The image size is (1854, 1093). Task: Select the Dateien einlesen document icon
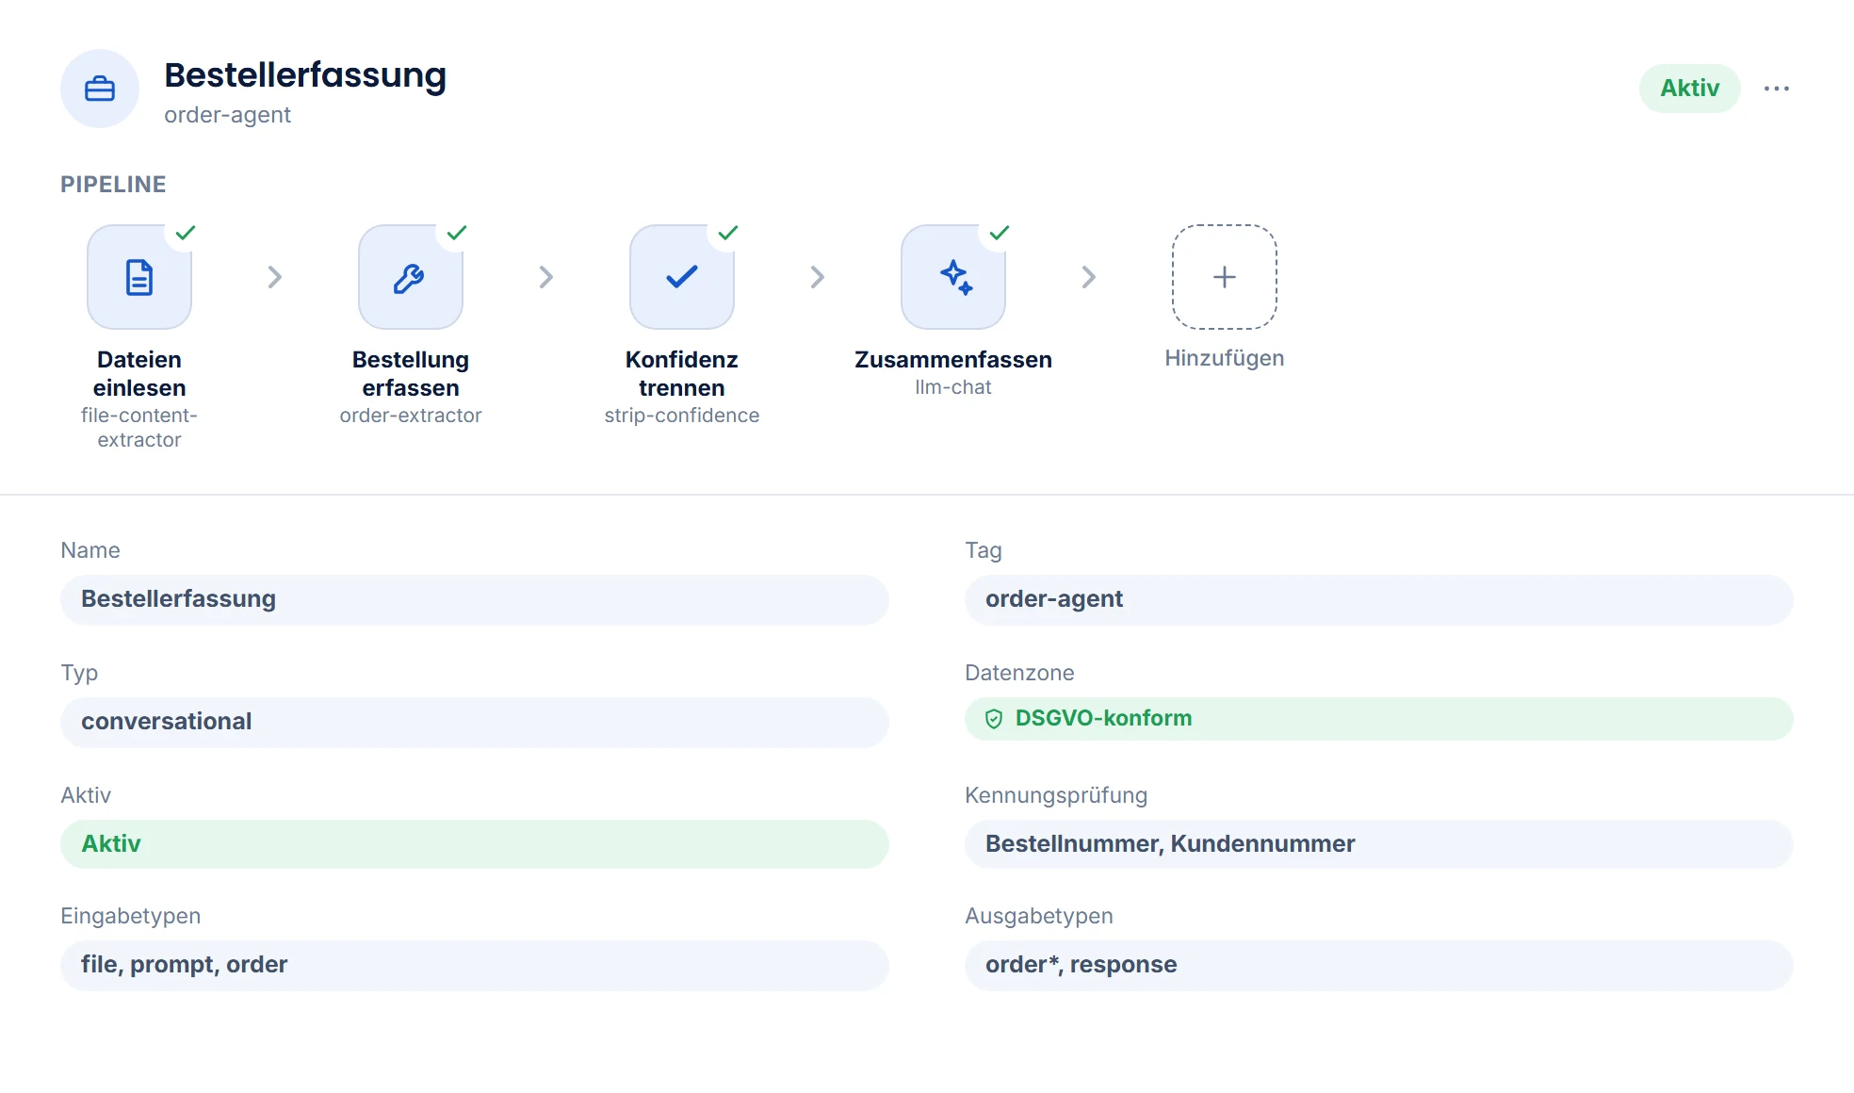coord(139,277)
